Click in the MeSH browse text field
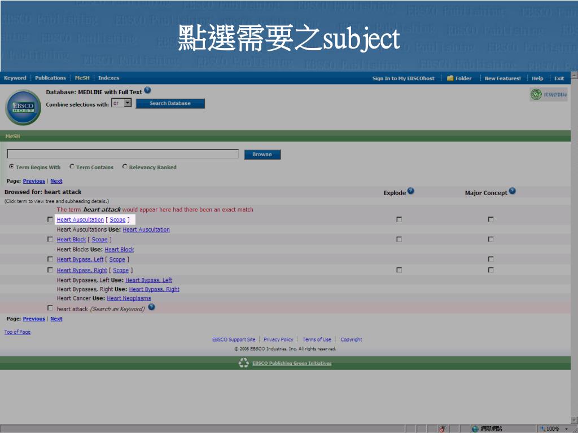Image resolution: width=578 pixels, height=433 pixels. click(x=122, y=153)
